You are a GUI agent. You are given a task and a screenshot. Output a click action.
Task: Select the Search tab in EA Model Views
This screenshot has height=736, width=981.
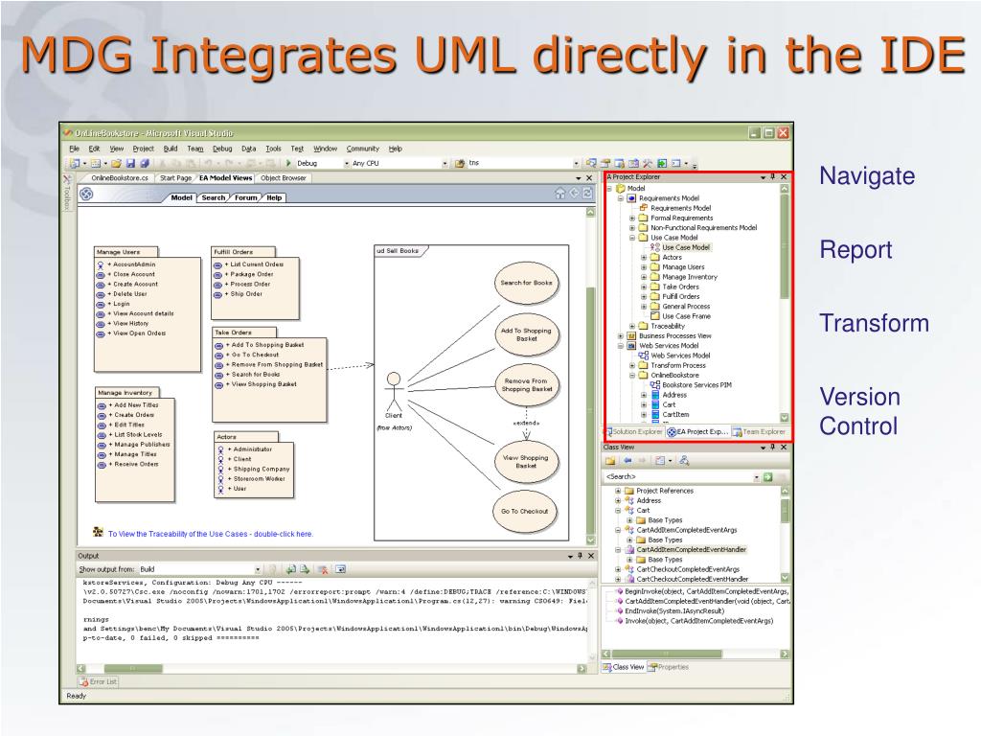214,197
